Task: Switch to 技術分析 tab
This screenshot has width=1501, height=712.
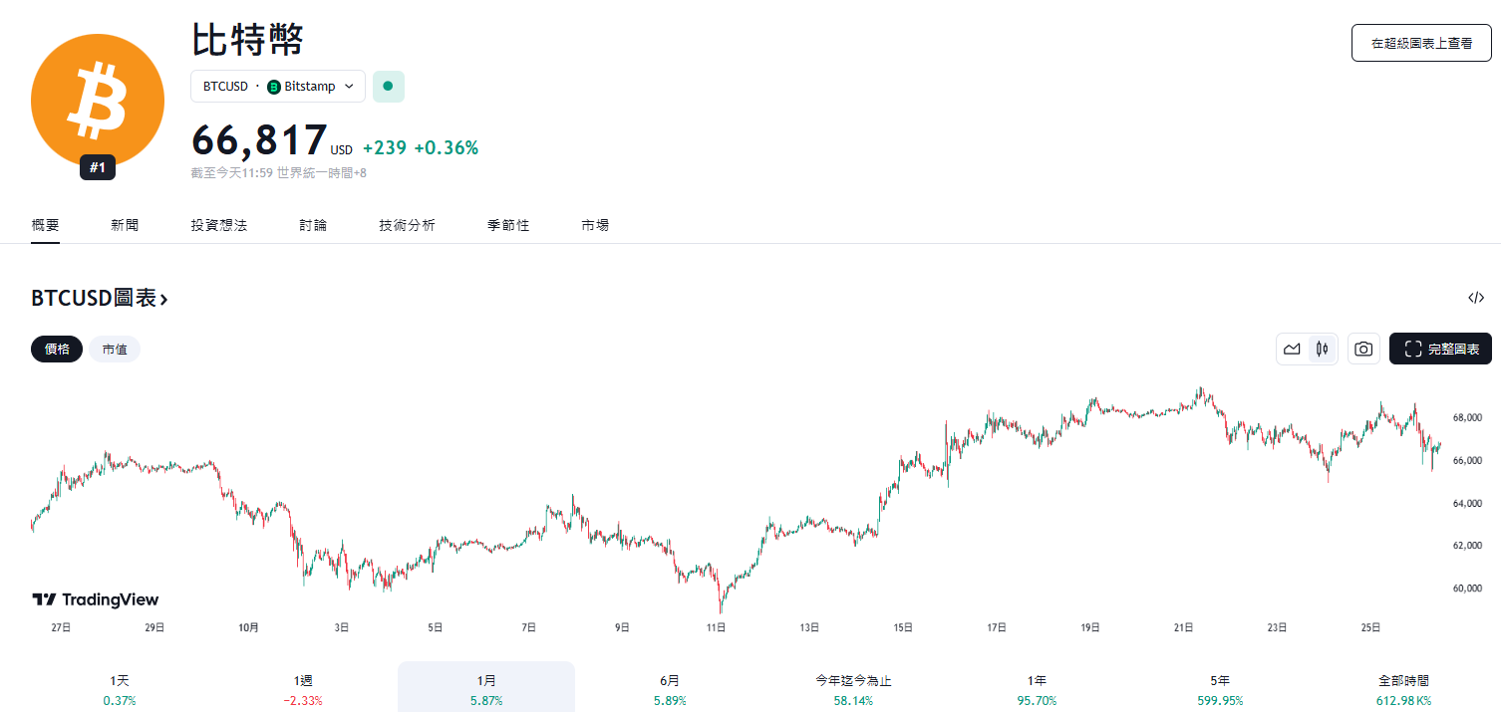Action: click(407, 225)
